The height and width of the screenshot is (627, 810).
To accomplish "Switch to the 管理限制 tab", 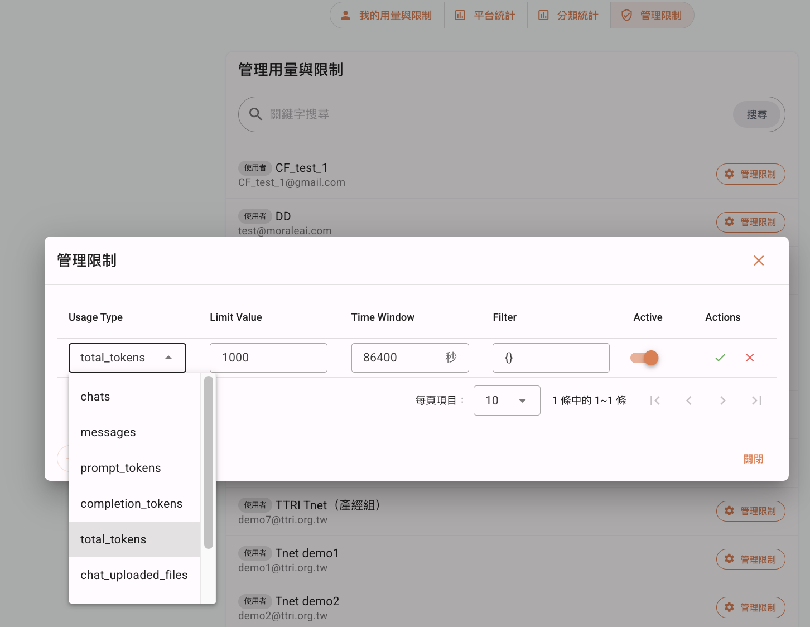I will (x=652, y=15).
